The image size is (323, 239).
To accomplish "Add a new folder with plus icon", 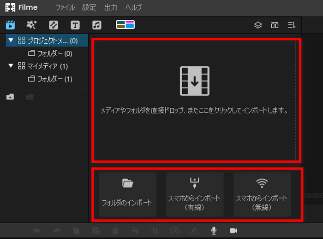I will pyautogui.click(x=10, y=97).
